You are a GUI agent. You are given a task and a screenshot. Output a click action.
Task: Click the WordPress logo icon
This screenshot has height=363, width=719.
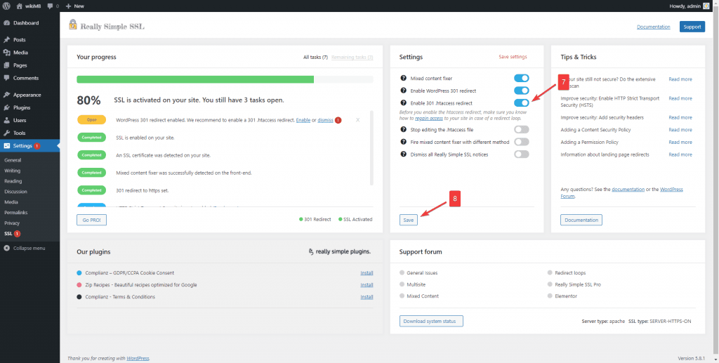pyautogui.click(x=6, y=6)
